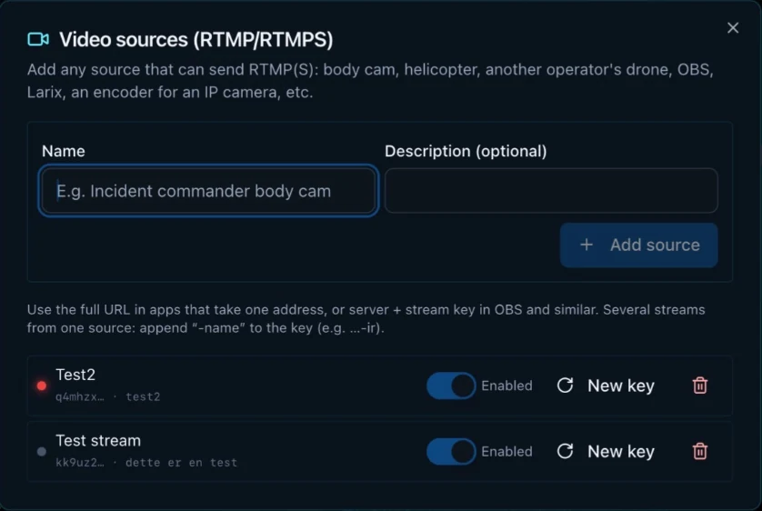The height and width of the screenshot is (511, 762).
Task: Click the plus icon in Add source
Action: click(x=587, y=245)
